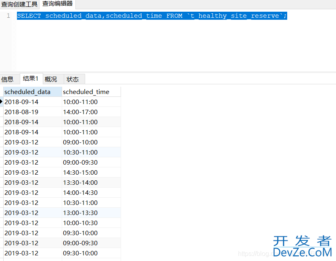The image size is (336, 261).
Task: Show the 状态 status tab
Action: (x=73, y=79)
